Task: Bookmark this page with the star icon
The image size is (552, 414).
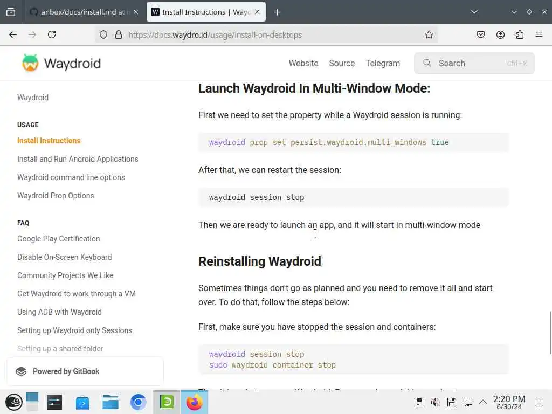Action: 429,34
